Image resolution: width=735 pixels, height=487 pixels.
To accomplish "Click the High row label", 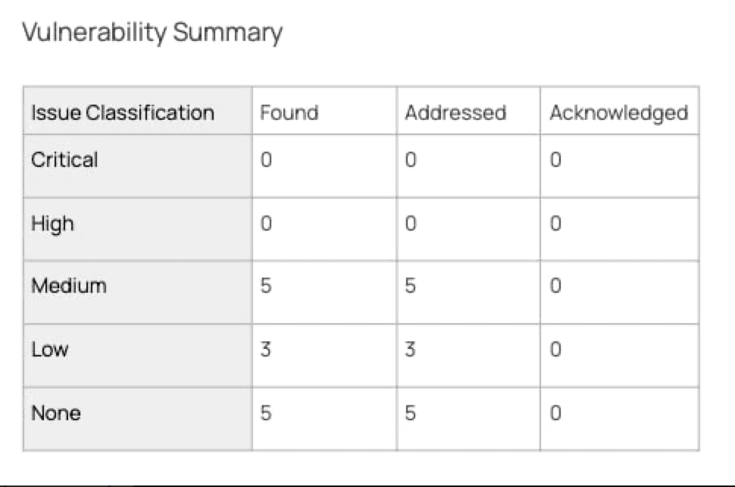I will tap(53, 224).
